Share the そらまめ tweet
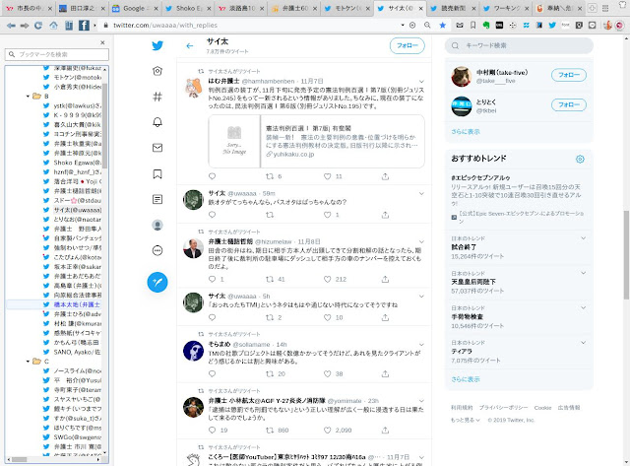 tap(385, 374)
